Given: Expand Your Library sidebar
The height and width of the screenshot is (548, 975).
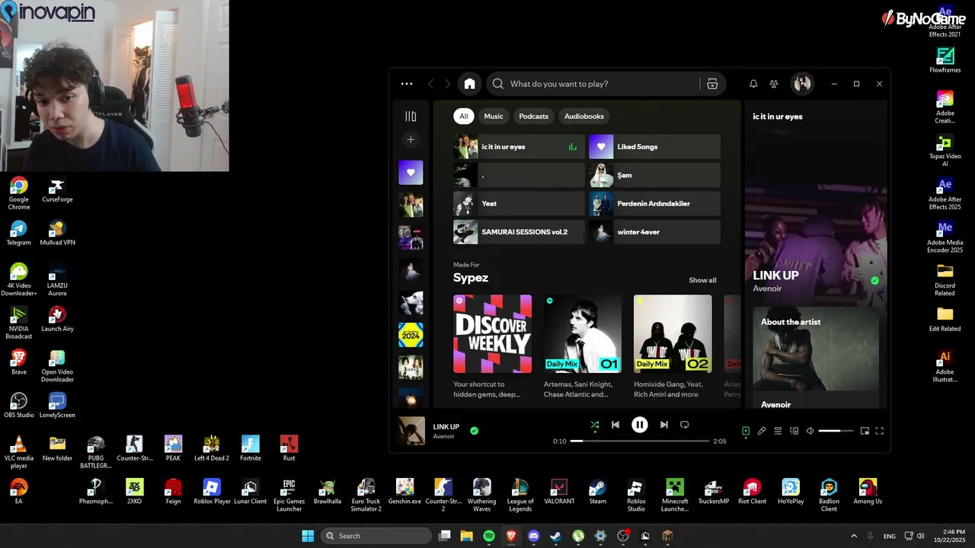Looking at the screenshot, I should [411, 116].
